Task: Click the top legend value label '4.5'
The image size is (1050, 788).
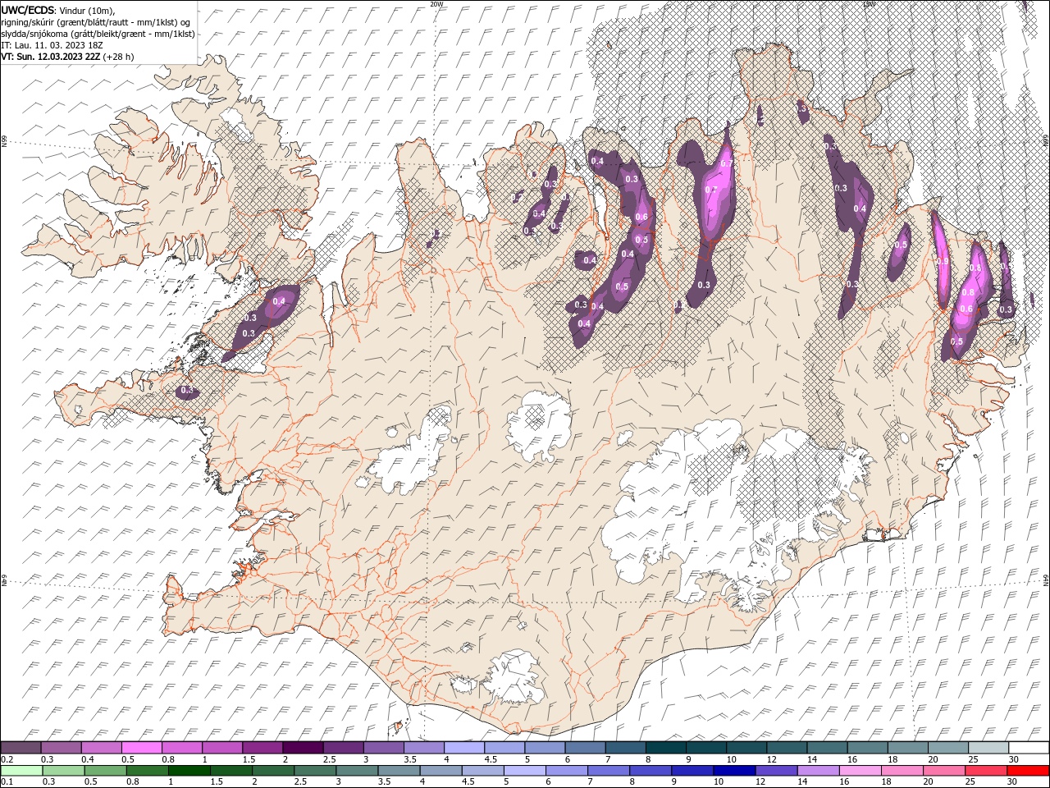Action: click(x=491, y=759)
